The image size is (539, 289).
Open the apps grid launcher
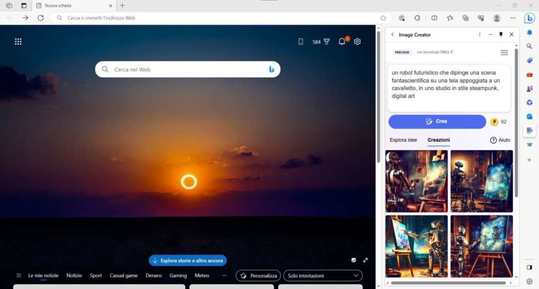tap(18, 42)
